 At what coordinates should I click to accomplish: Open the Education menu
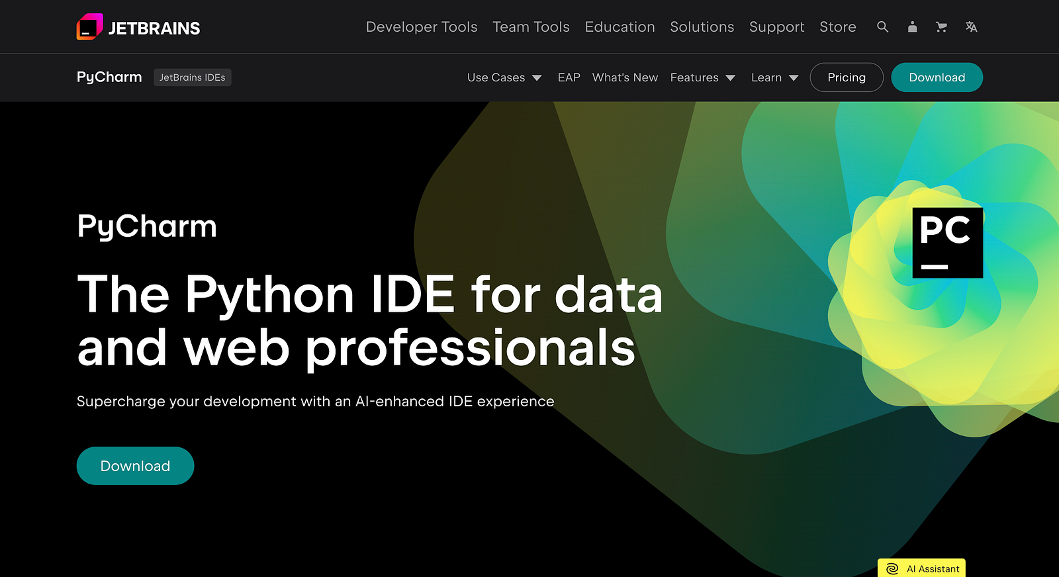(620, 27)
